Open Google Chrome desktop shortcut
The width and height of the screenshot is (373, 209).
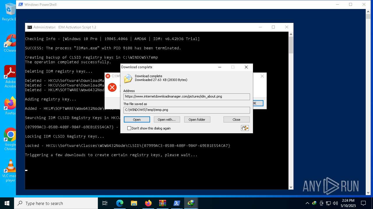click(x=10, y=139)
